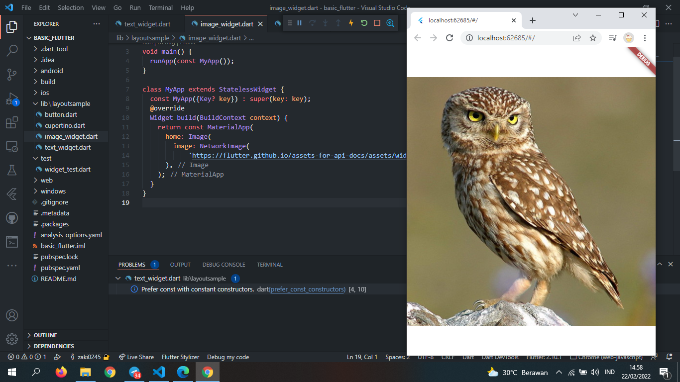Open the Terminal menu

160,7
